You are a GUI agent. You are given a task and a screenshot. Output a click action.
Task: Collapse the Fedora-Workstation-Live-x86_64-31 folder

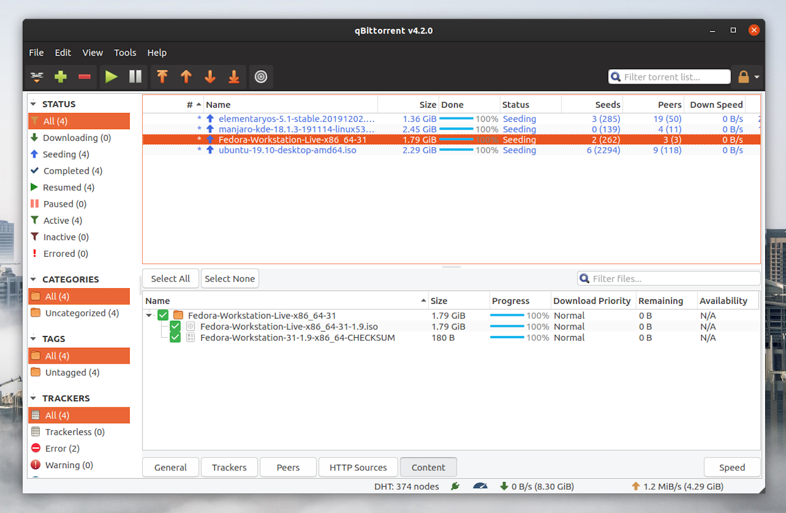point(148,315)
